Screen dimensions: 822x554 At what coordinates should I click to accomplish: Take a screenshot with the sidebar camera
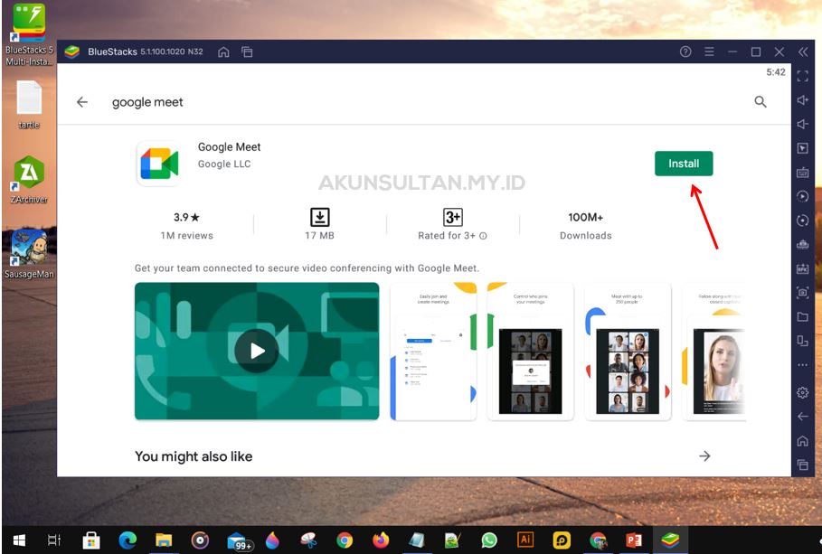(803, 293)
